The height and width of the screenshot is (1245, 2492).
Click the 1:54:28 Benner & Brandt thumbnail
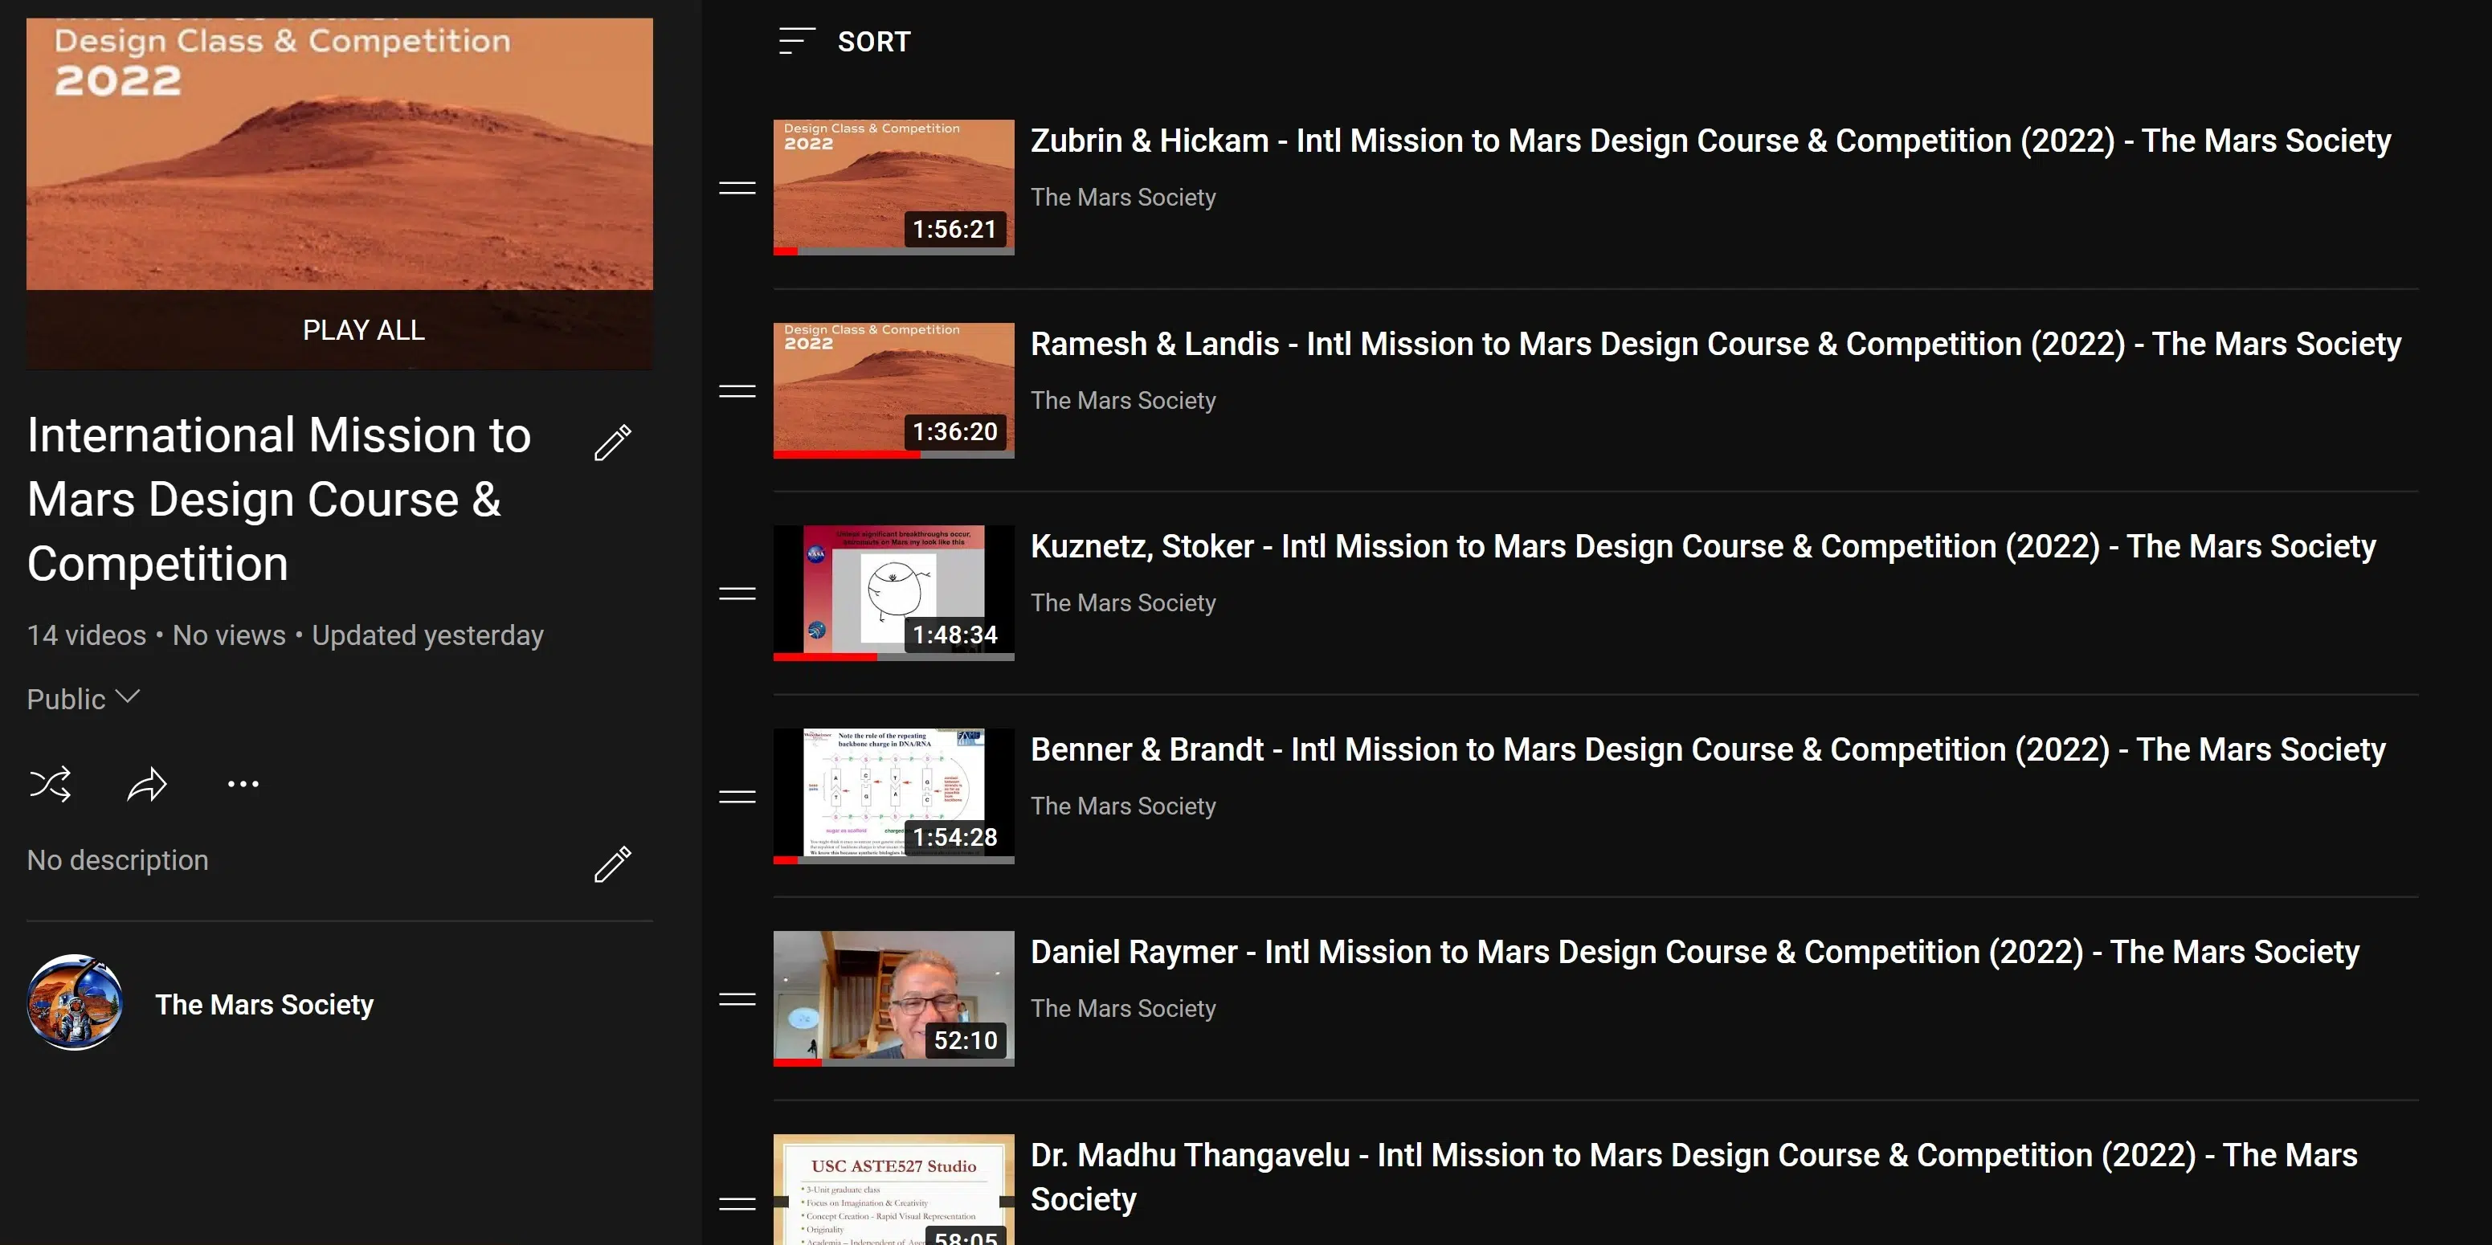point(894,795)
